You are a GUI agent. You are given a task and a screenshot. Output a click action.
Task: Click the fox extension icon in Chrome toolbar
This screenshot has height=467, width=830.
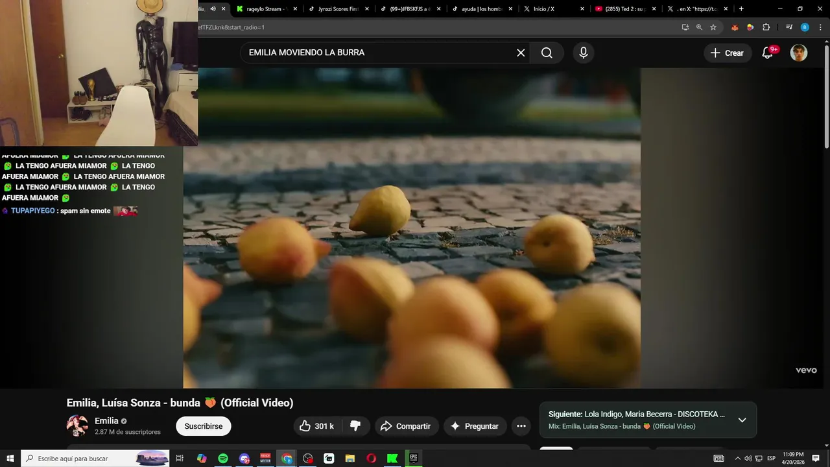click(x=735, y=27)
